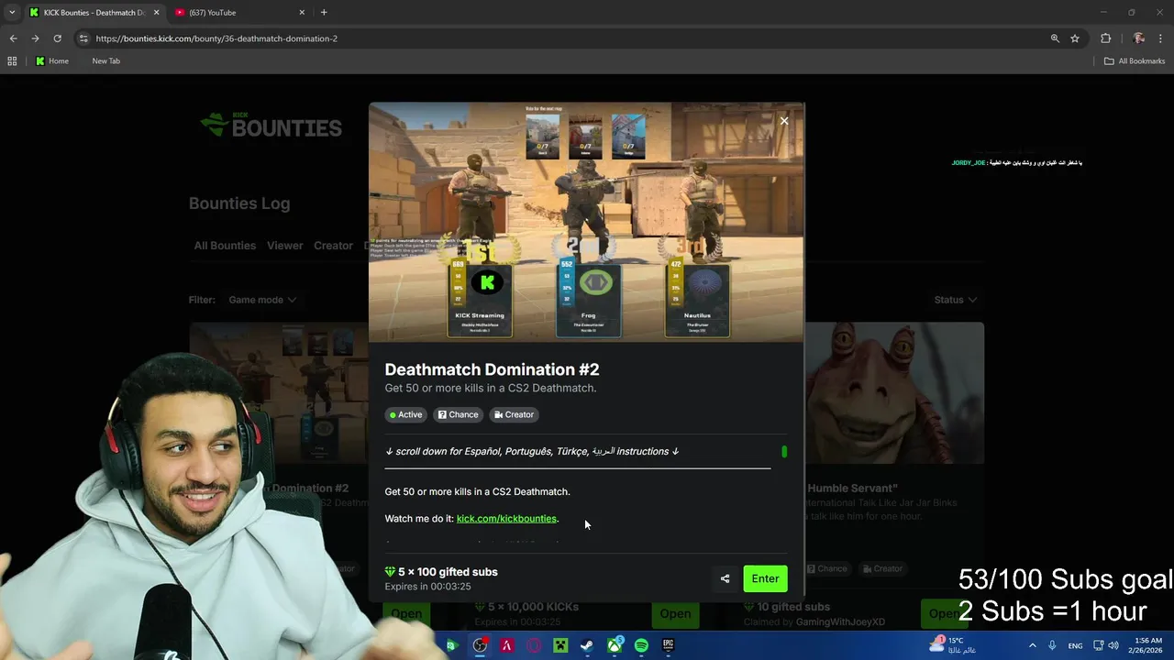Go back to previous page
Image resolution: width=1174 pixels, height=660 pixels.
click(13, 38)
